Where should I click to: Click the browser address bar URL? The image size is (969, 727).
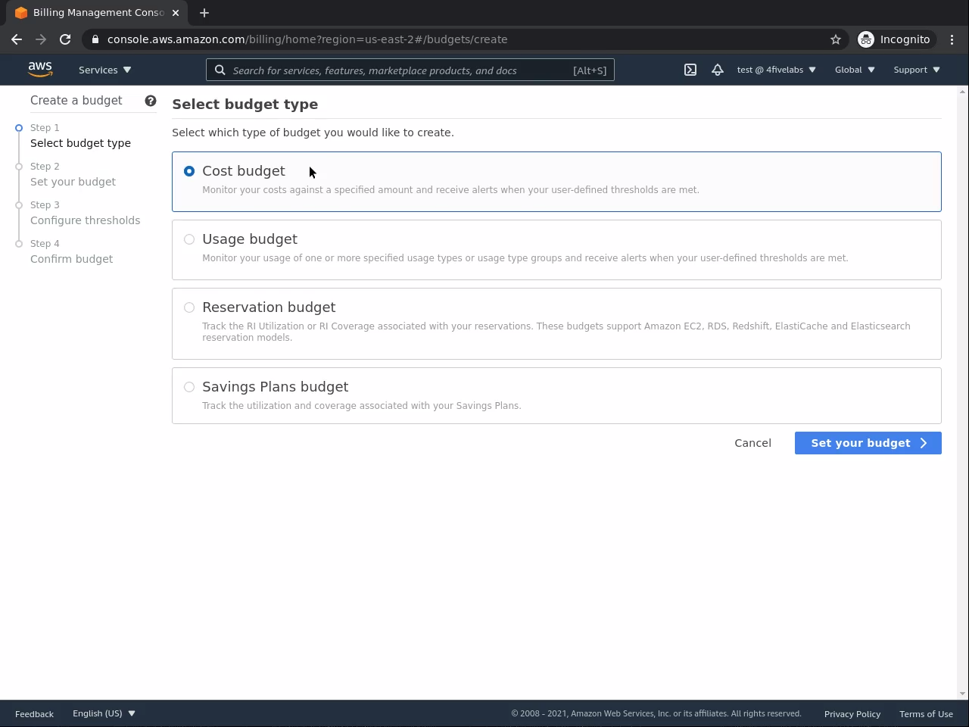(x=307, y=39)
